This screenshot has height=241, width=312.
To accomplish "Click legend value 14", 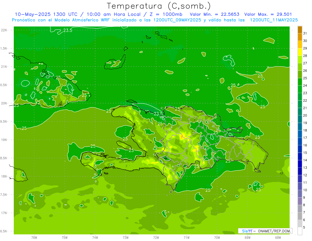I will coord(305,160).
